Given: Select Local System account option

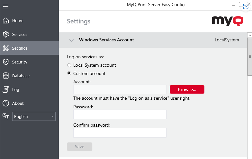Looking at the screenshot, I should pyautogui.click(x=69, y=65).
